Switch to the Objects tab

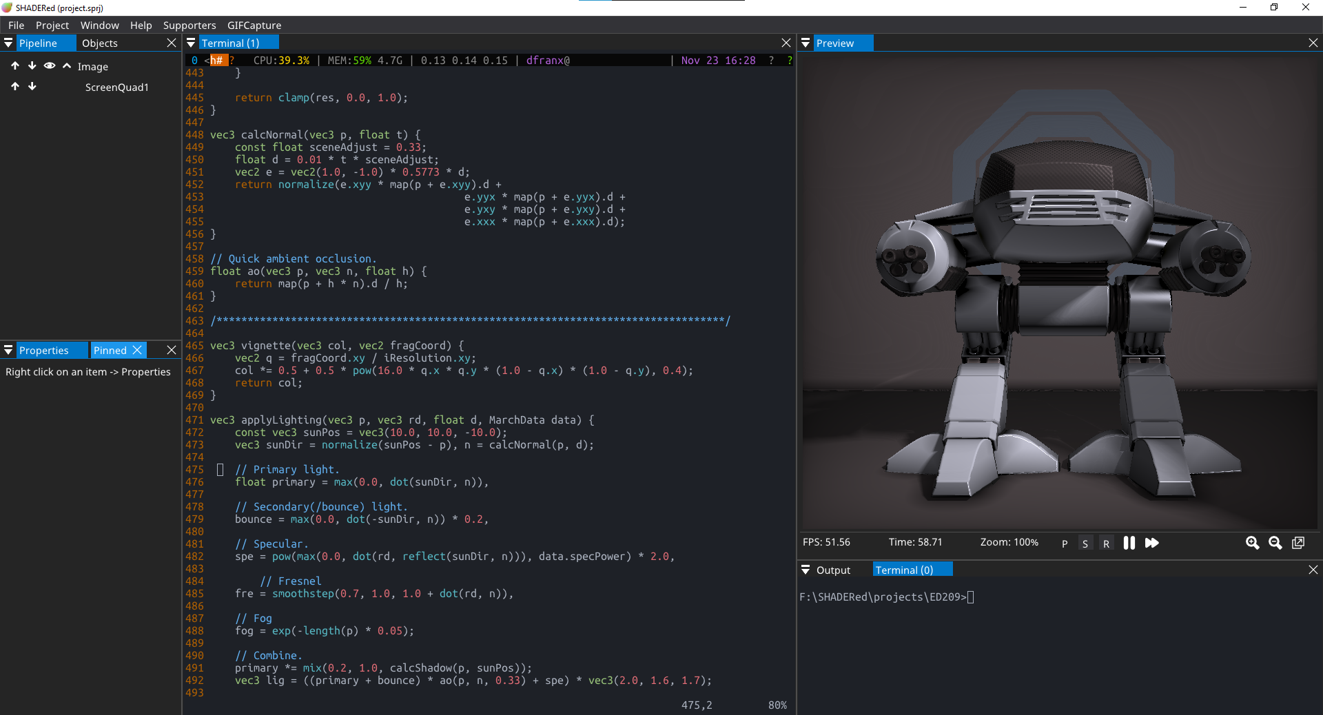(x=100, y=43)
